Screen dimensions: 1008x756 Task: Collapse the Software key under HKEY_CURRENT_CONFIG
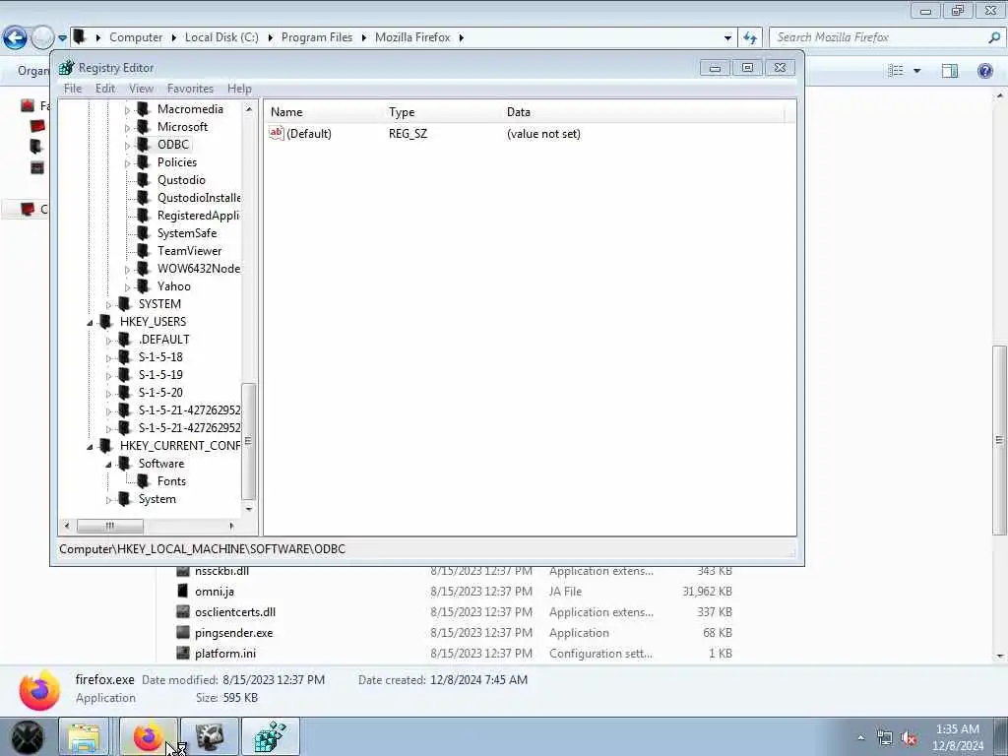108,465
